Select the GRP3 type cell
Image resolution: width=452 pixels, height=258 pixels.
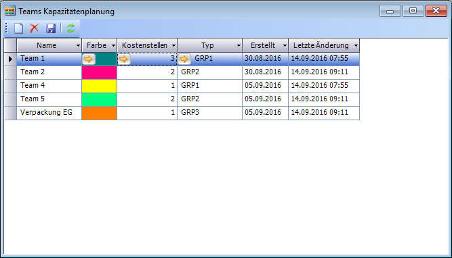209,113
